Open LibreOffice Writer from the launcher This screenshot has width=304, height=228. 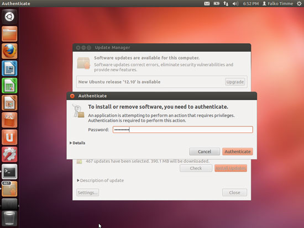pyautogui.click(x=9, y=68)
